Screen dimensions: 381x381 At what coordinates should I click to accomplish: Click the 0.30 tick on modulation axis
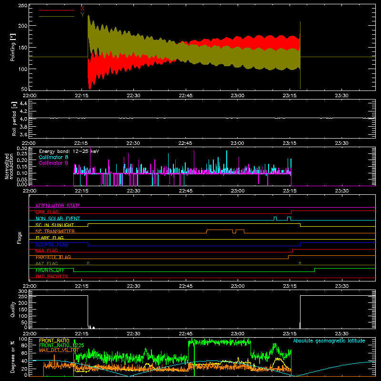click(22, 148)
